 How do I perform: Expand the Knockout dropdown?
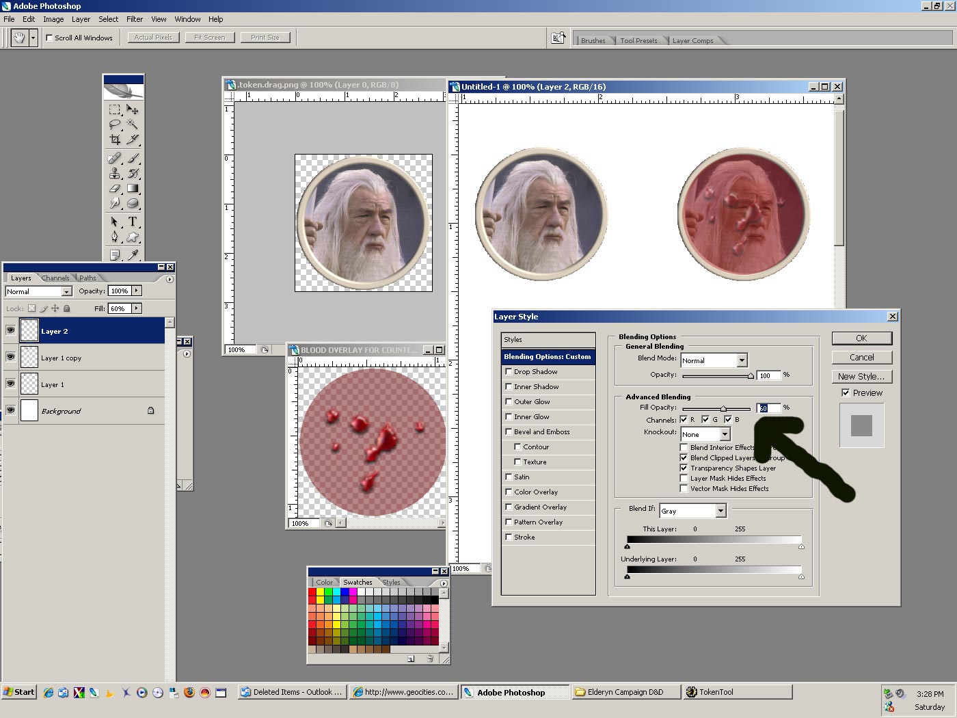tap(725, 434)
